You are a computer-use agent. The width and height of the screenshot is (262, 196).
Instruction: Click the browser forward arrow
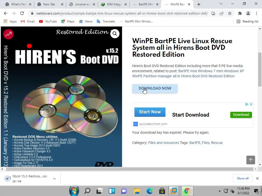14,13
